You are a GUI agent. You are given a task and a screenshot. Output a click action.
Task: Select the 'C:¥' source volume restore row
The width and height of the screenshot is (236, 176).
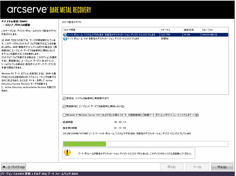click(x=145, y=39)
